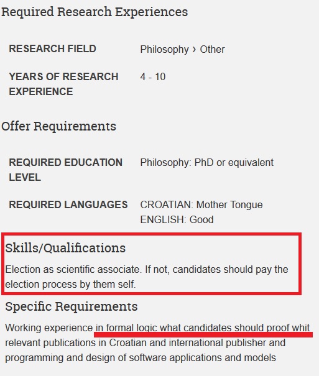Image resolution: width=319 pixels, height=376 pixels.
Task: Click the Skills/Qualifications heading
Action: coord(65,248)
